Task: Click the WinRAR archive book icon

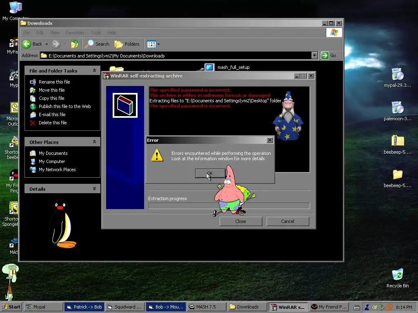Action: click(x=125, y=106)
